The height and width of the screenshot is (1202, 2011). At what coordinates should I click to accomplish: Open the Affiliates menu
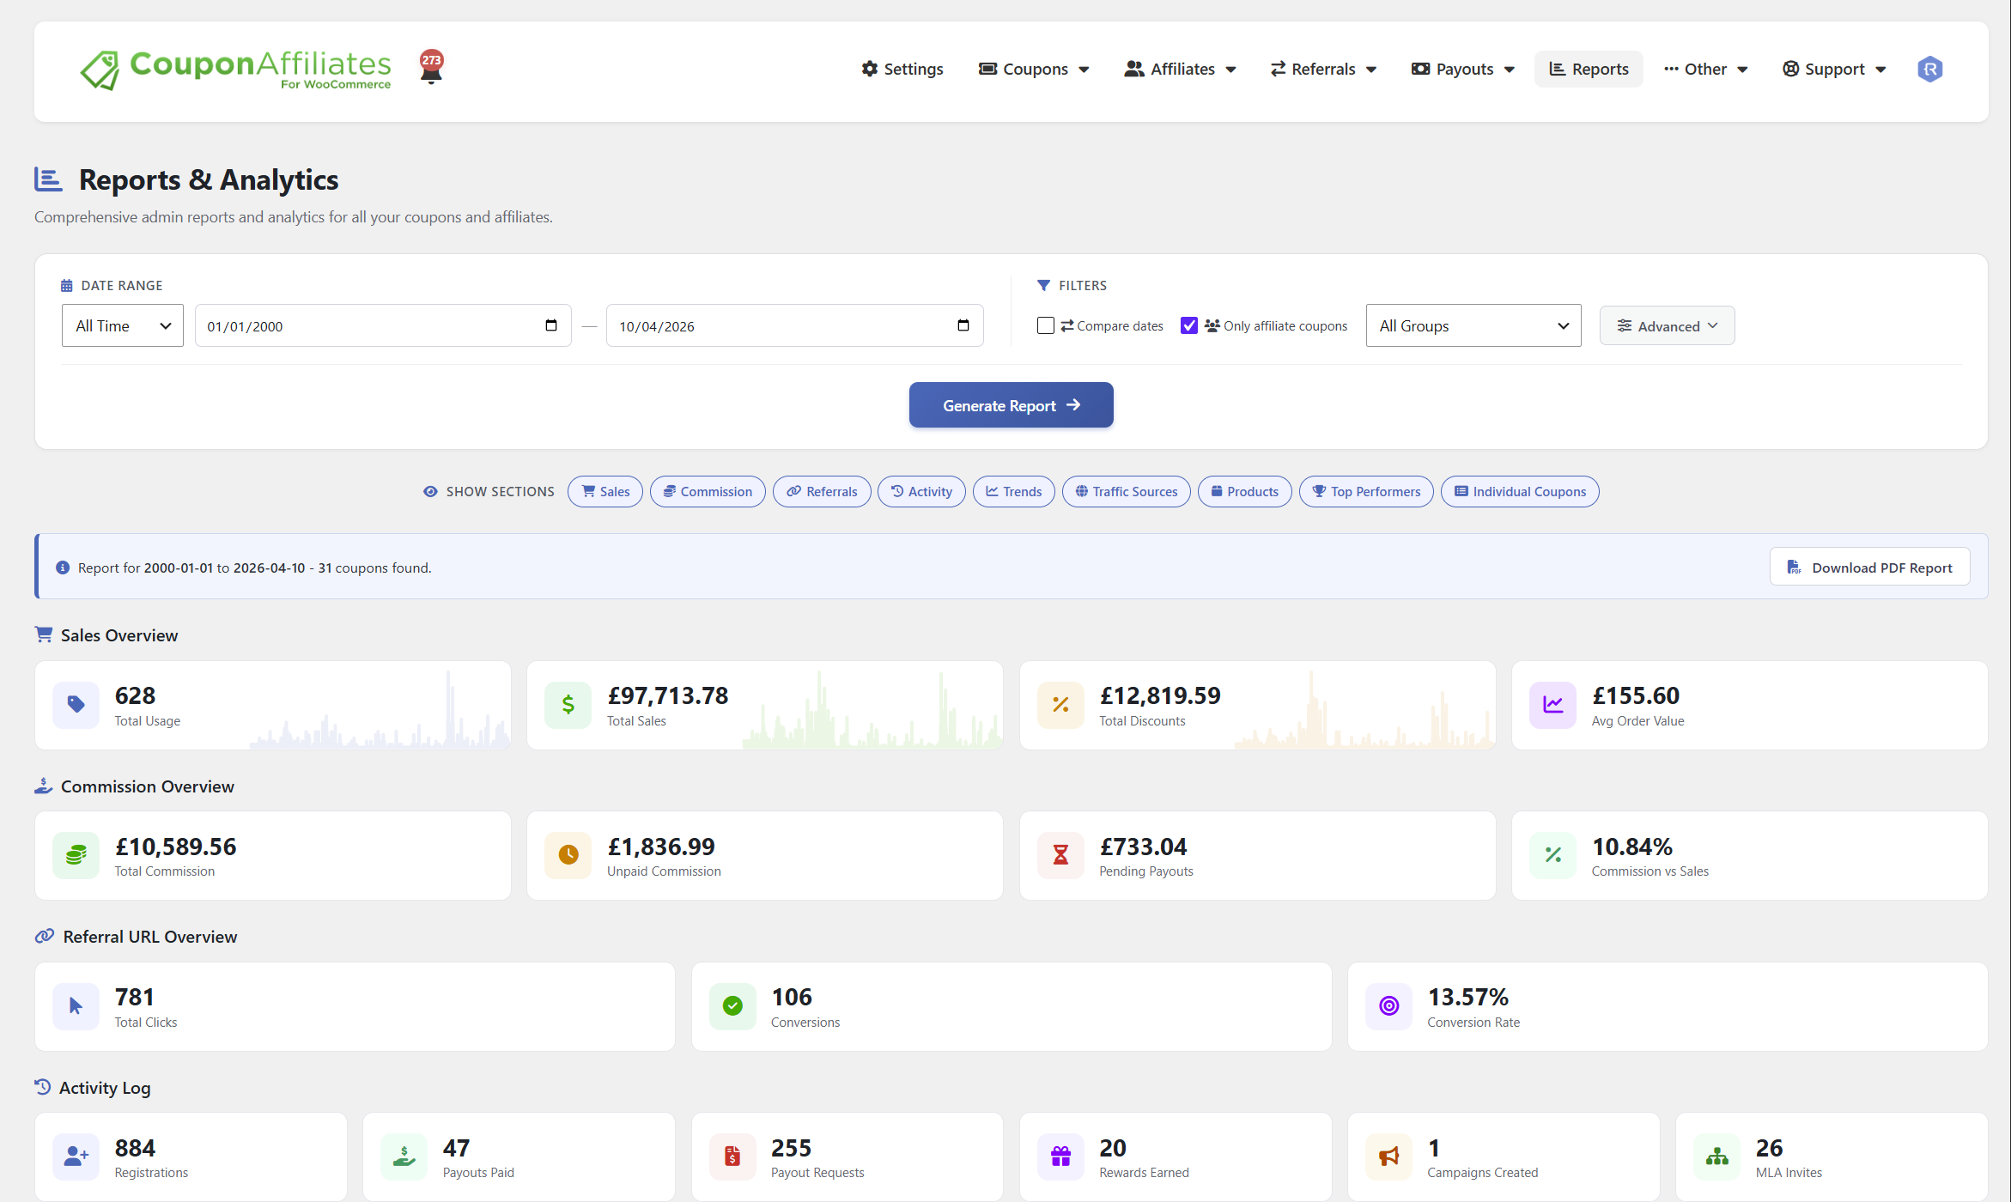1181,69
